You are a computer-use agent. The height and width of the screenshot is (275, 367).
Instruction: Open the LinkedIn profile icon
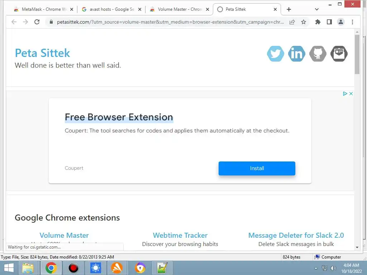(296, 54)
